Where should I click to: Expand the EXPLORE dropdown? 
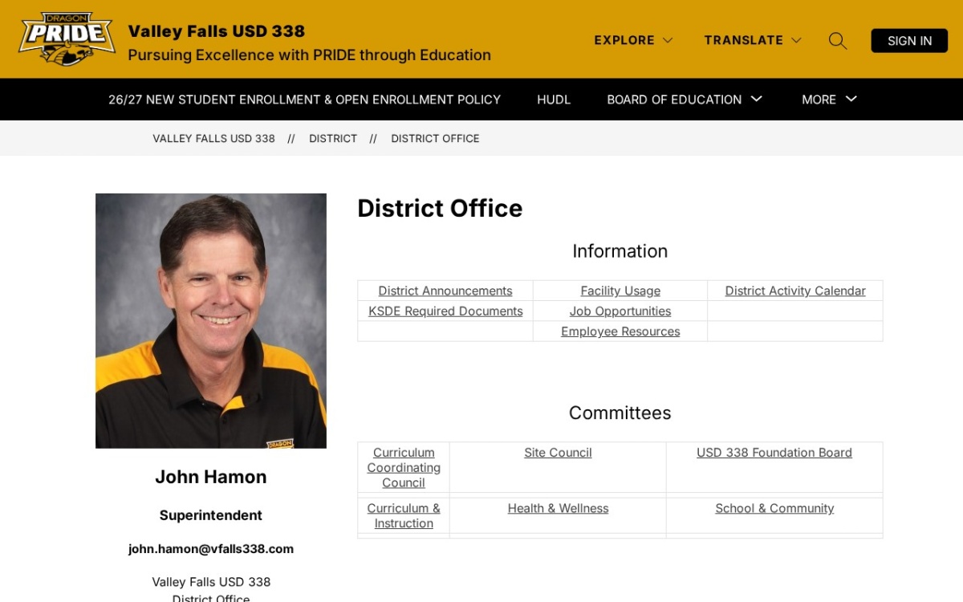633,40
